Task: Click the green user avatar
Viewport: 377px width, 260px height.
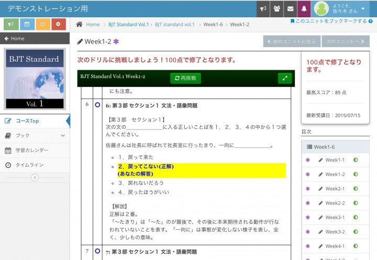Action: click(x=321, y=9)
